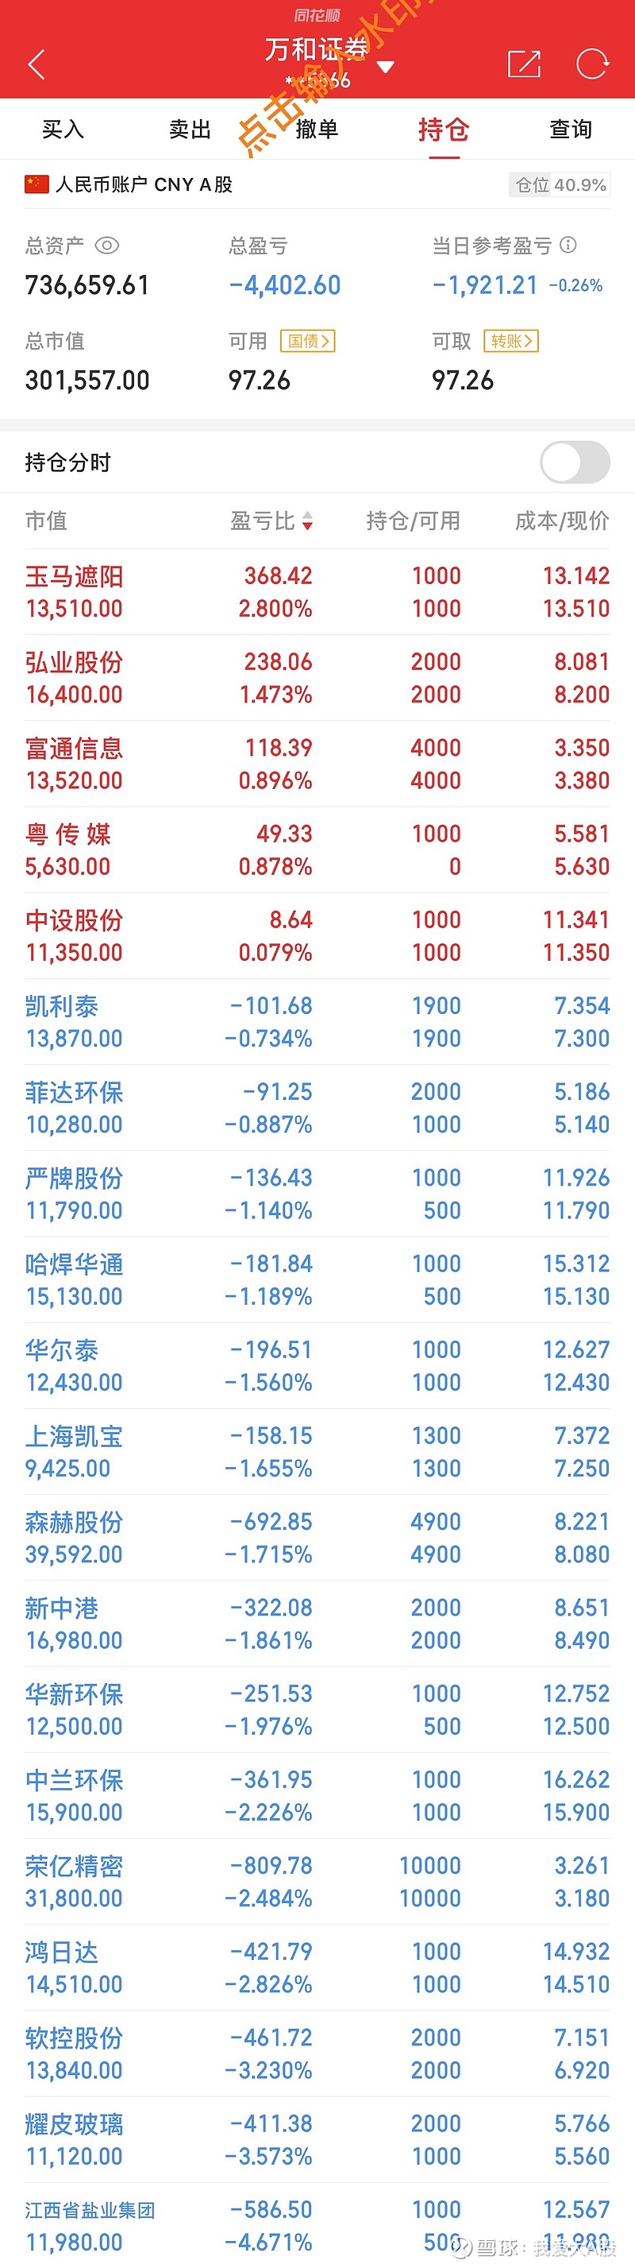Tap the 成本/现价 column header

pyautogui.click(x=561, y=521)
